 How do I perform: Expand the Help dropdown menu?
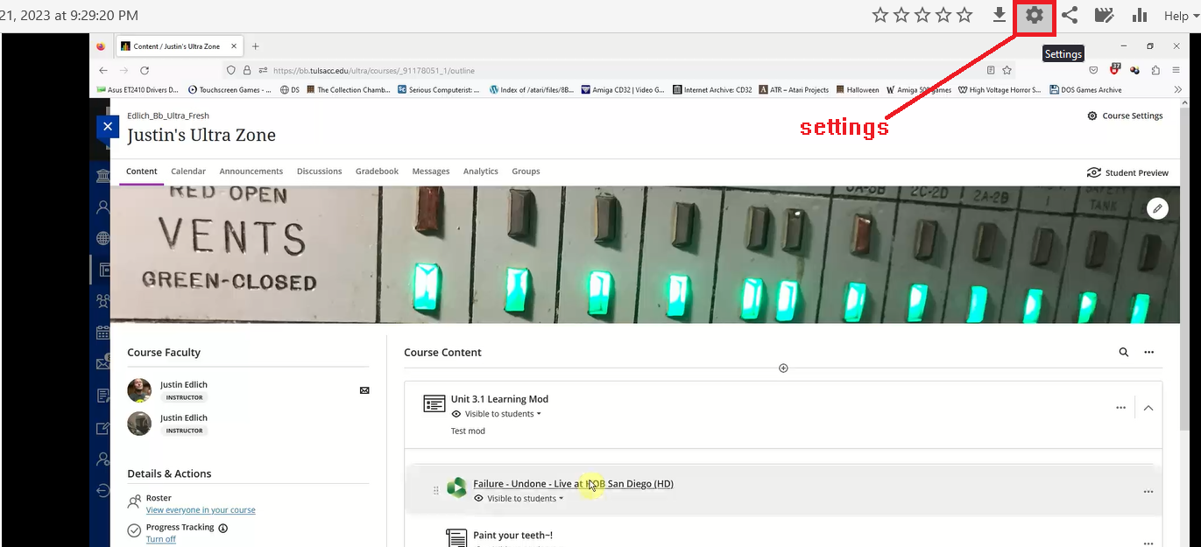pyautogui.click(x=1181, y=16)
